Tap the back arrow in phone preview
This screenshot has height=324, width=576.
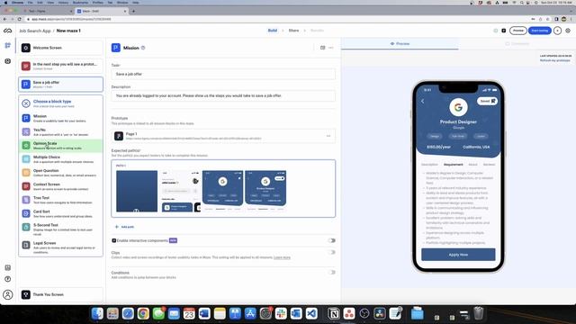point(422,101)
